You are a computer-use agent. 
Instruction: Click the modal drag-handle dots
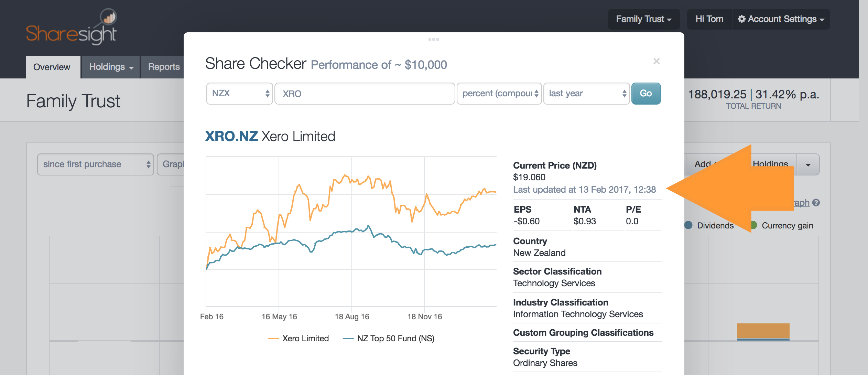tap(434, 39)
